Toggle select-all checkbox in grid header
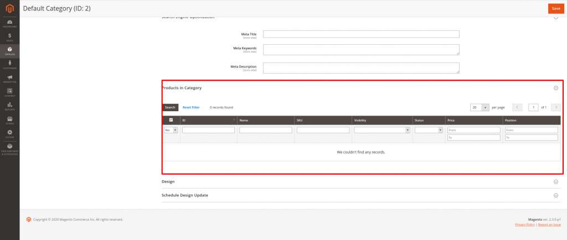The width and height of the screenshot is (567, 240). [x=171, y=120]
